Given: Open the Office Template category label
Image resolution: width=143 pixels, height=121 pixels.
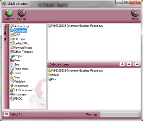Looking at the screenshot, I should pos(24,52).
